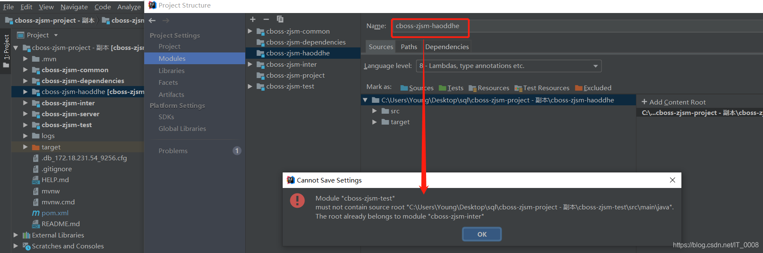Click the Scratches and Consoles icon

tap(26, 246)
